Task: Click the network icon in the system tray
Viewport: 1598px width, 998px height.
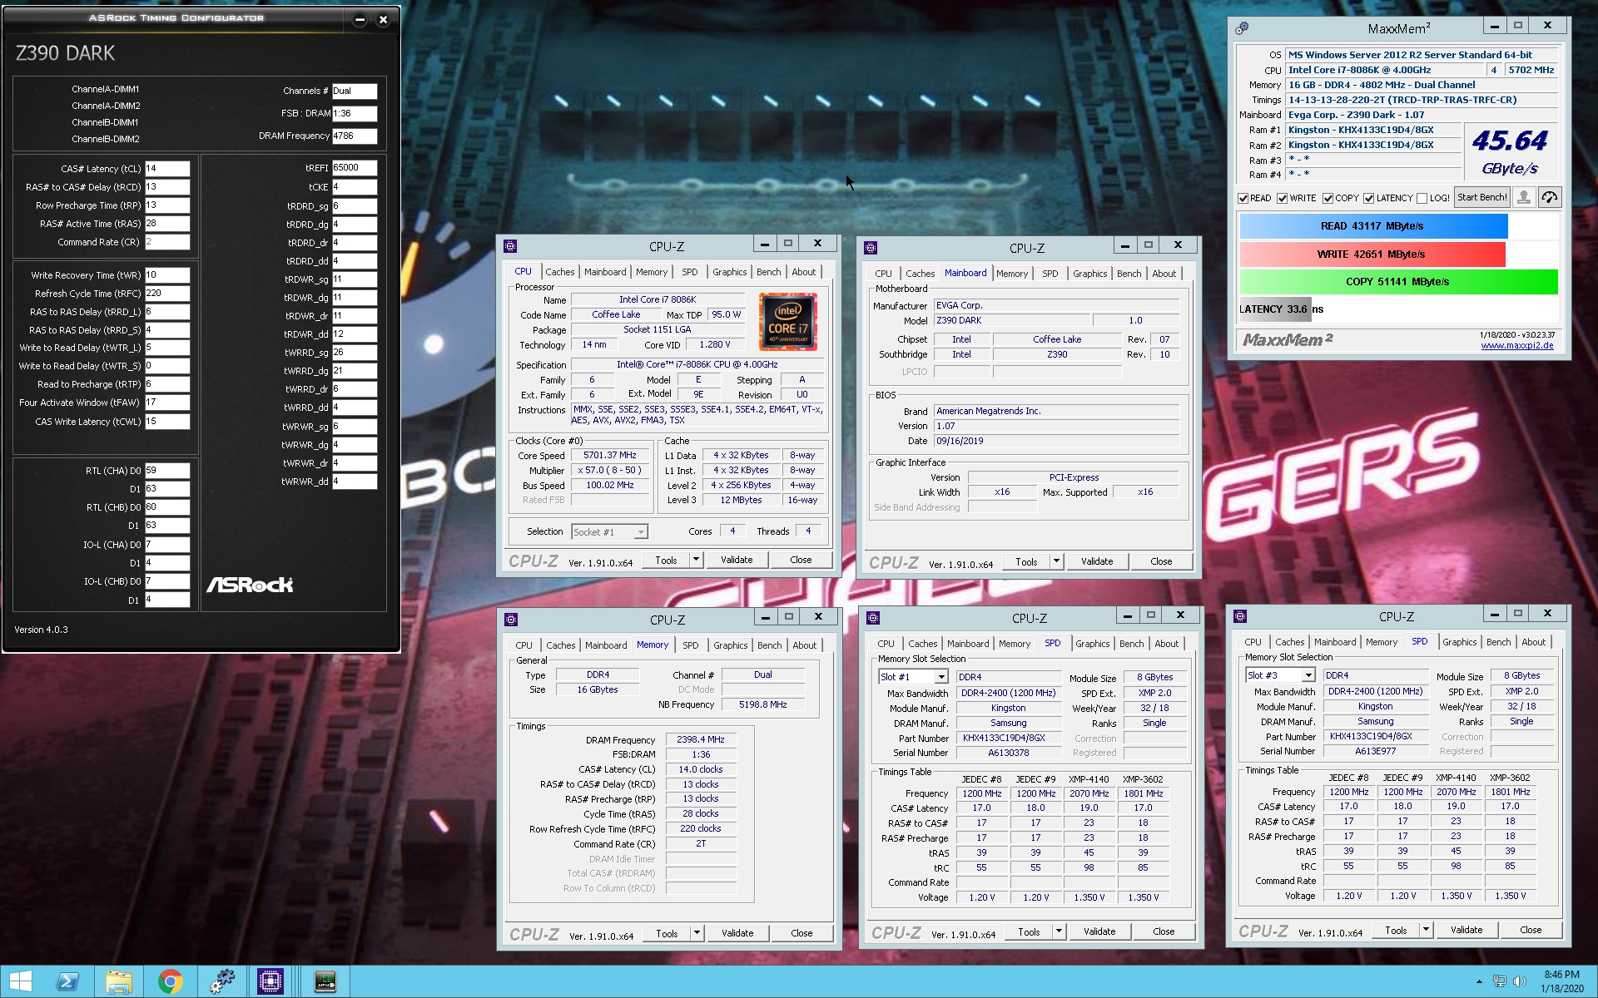Action: 1500,981
